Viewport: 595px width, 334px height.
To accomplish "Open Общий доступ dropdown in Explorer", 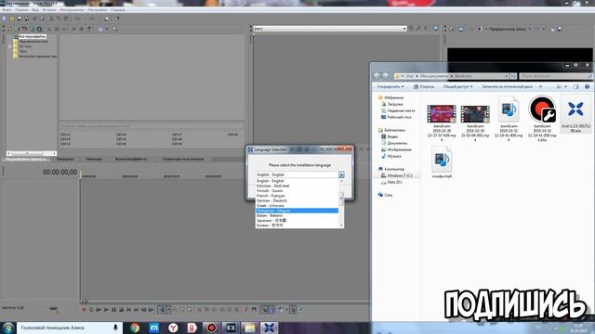I will (x=458, y=86).
